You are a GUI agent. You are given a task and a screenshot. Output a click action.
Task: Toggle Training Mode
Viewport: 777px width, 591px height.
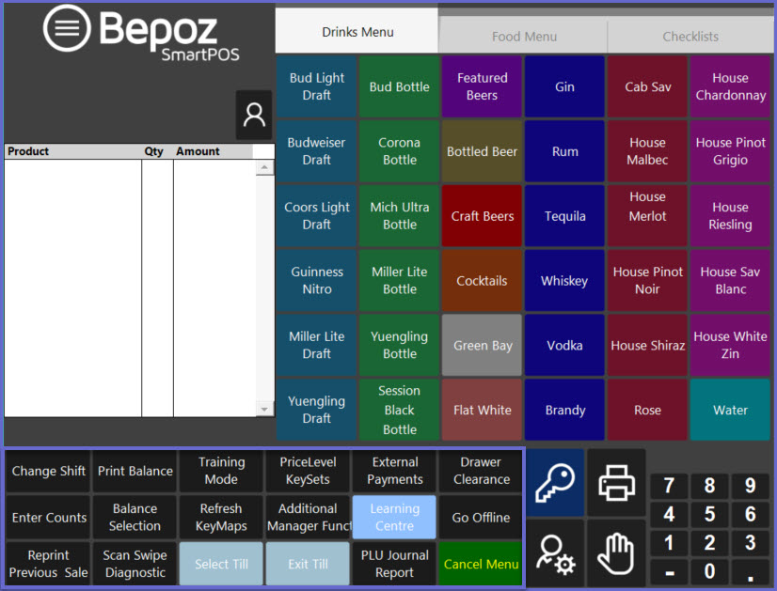pos(221,471)
